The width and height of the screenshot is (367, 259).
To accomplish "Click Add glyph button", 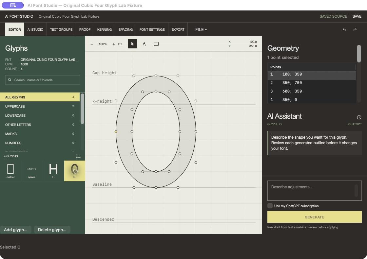I will [16, 230].
